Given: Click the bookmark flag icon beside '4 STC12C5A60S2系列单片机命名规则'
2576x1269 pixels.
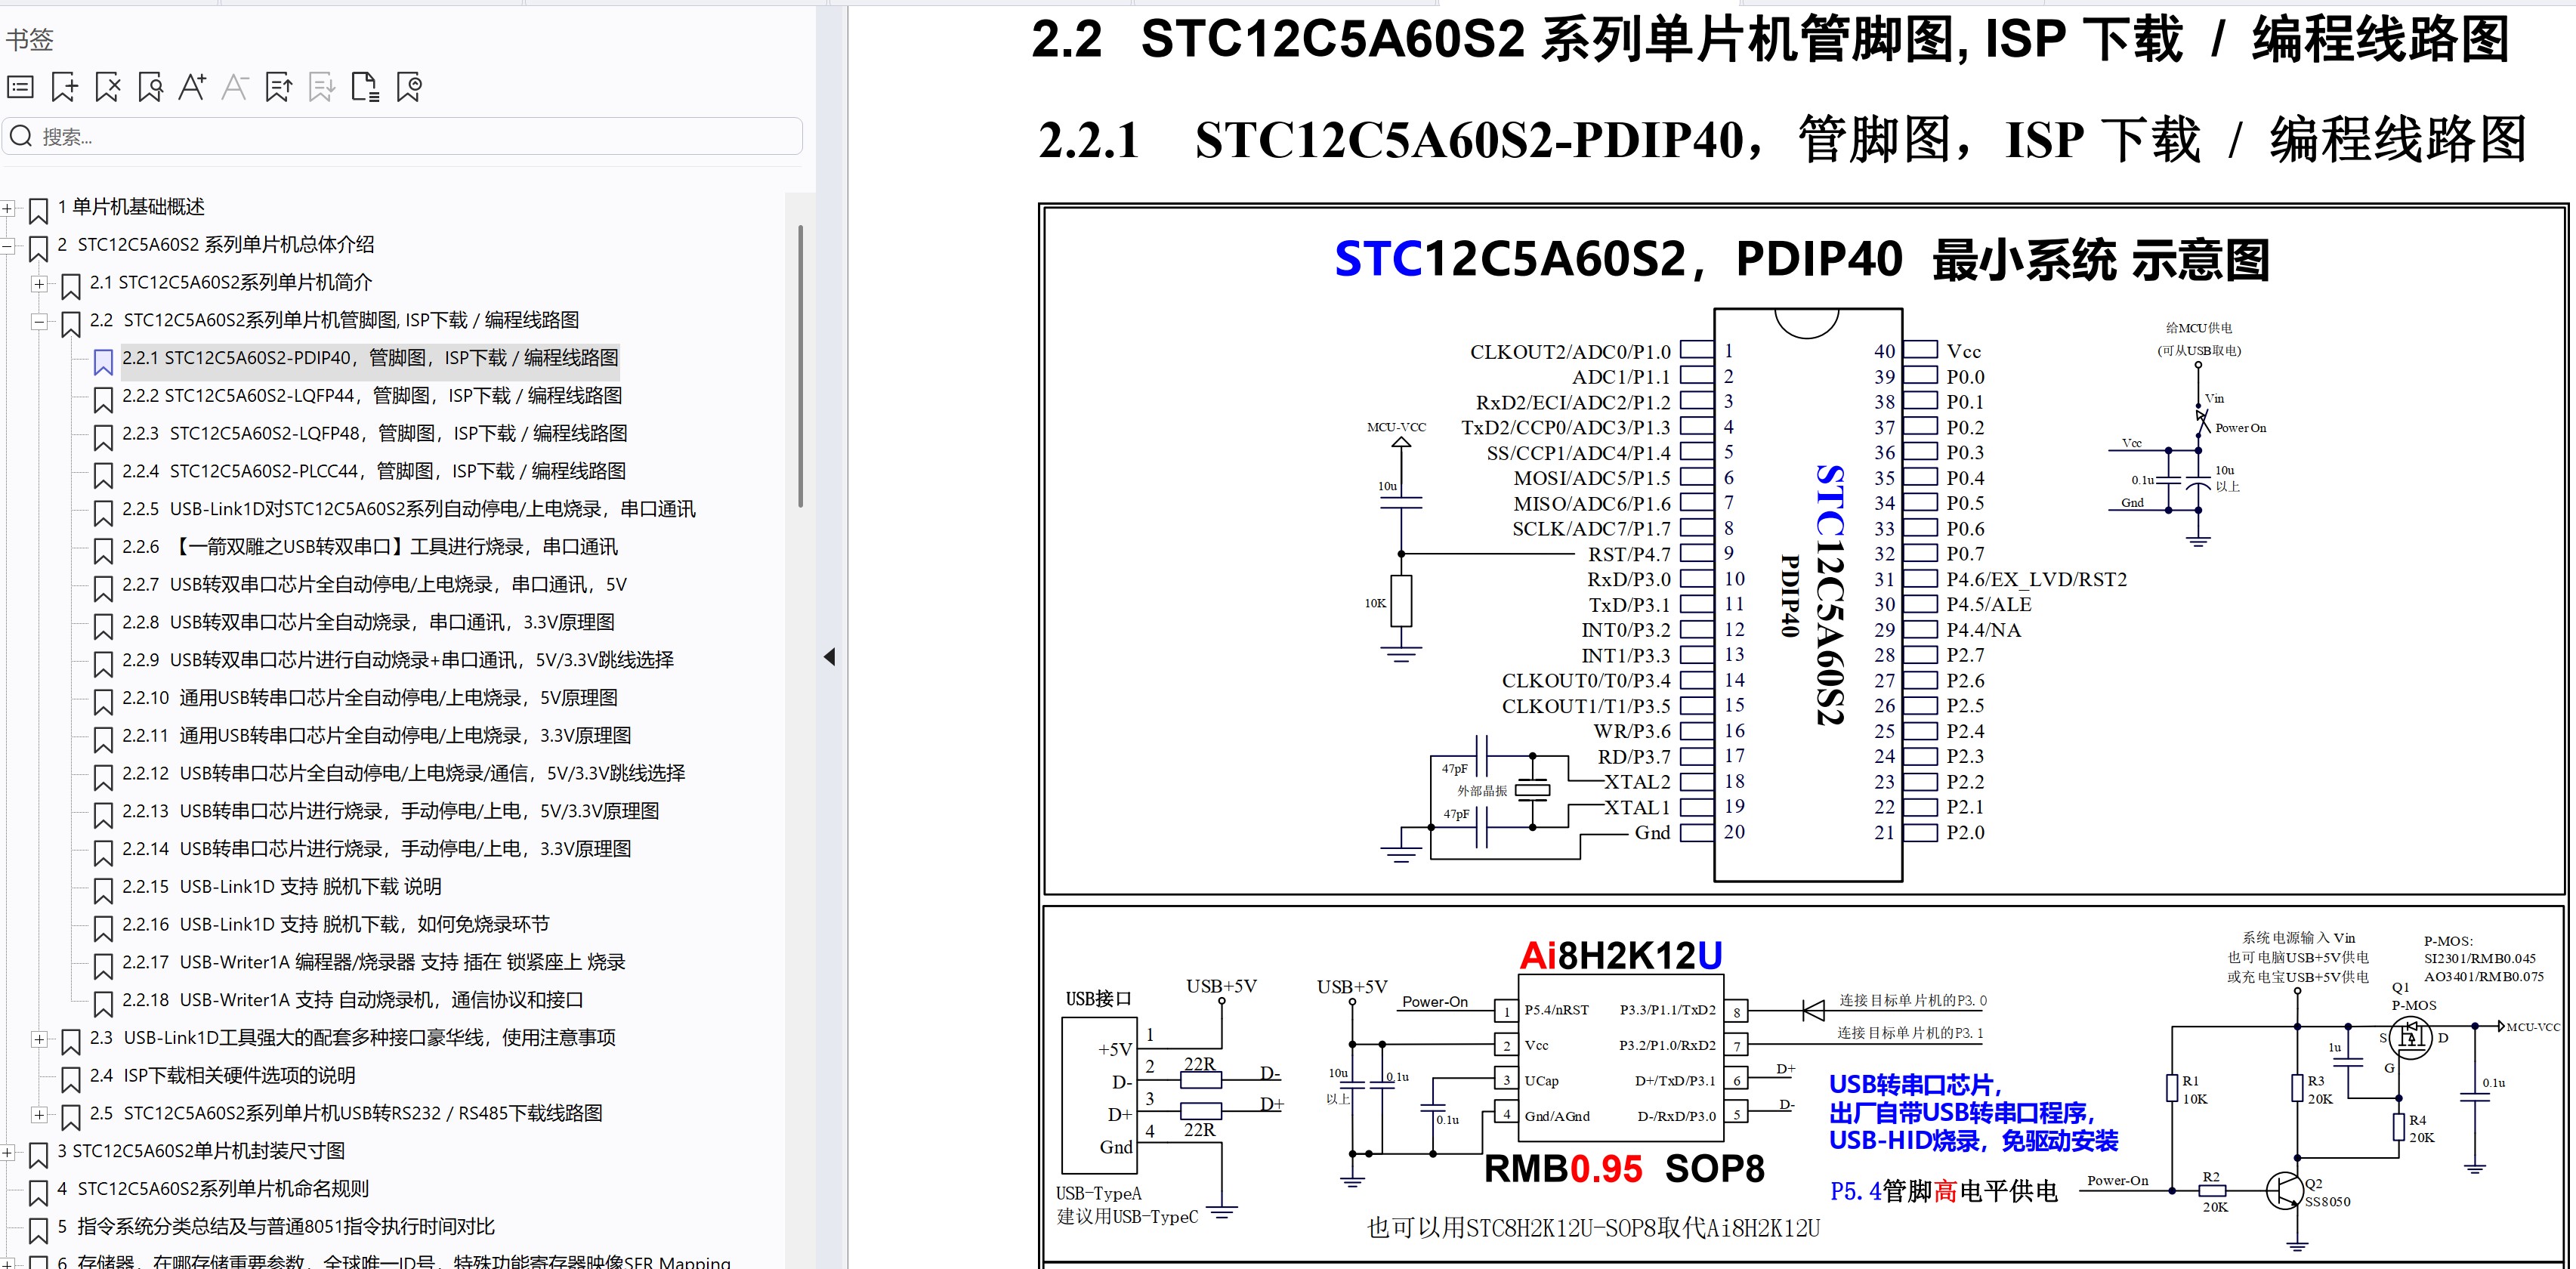Looking at the screenshot, I should tap(38, 1193).
